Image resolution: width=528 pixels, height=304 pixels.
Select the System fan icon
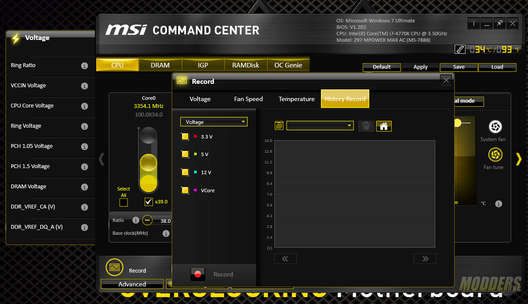pos(495,126)
